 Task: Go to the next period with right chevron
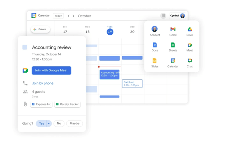pyautogui.click(x=74, y=16)
